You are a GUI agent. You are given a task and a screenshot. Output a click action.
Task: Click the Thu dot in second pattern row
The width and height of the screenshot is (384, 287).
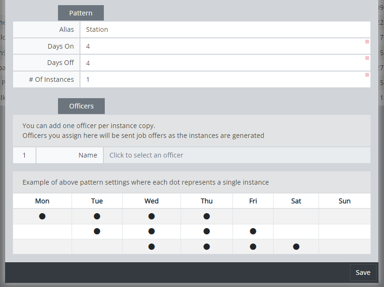tap(207, 231)
